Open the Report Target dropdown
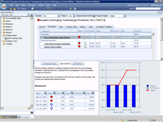The width and height of the screenshot is (163, 122). point(125,16)
